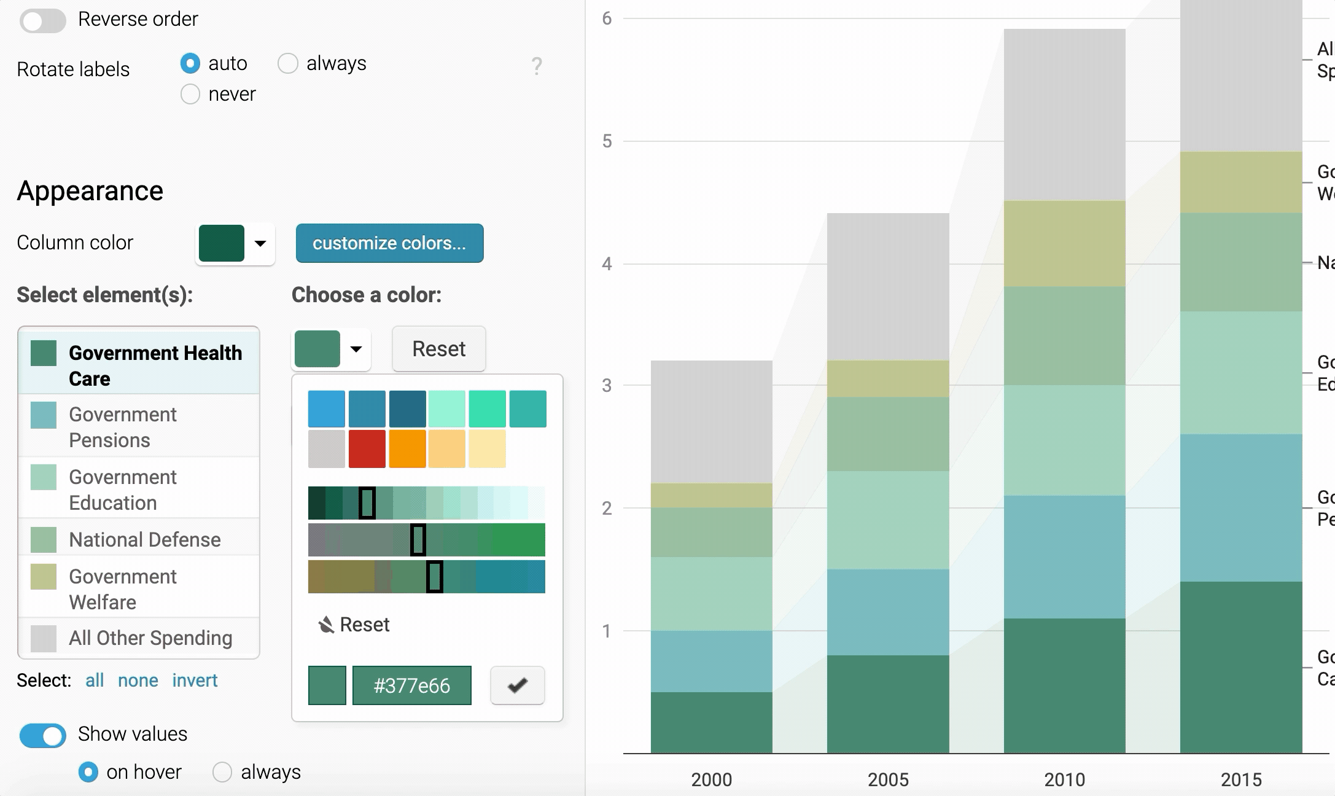Pick the orange palette swatch
This screenshot has height=796, width=1335.
point(407,449)
